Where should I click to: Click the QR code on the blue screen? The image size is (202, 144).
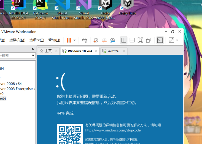point(70,134)
